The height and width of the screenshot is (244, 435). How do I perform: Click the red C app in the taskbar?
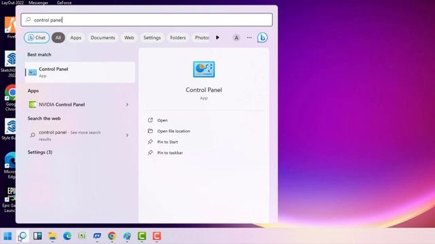click(x=157, y=236)
